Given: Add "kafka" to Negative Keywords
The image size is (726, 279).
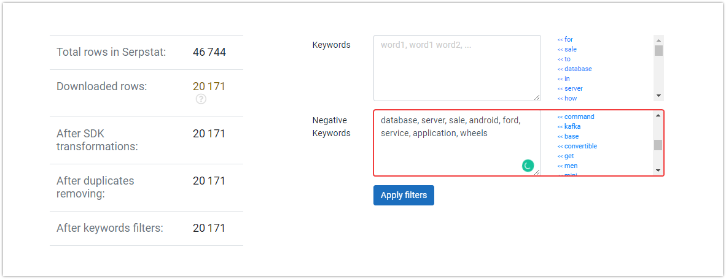Looking at the screenshot, I should pyautogui.click(x=569, y=126).
